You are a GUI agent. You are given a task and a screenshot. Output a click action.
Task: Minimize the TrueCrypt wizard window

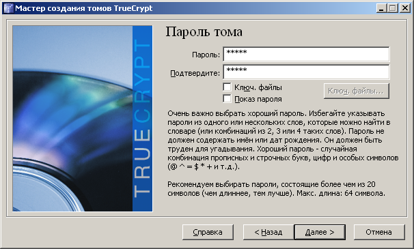click(381, 8)
